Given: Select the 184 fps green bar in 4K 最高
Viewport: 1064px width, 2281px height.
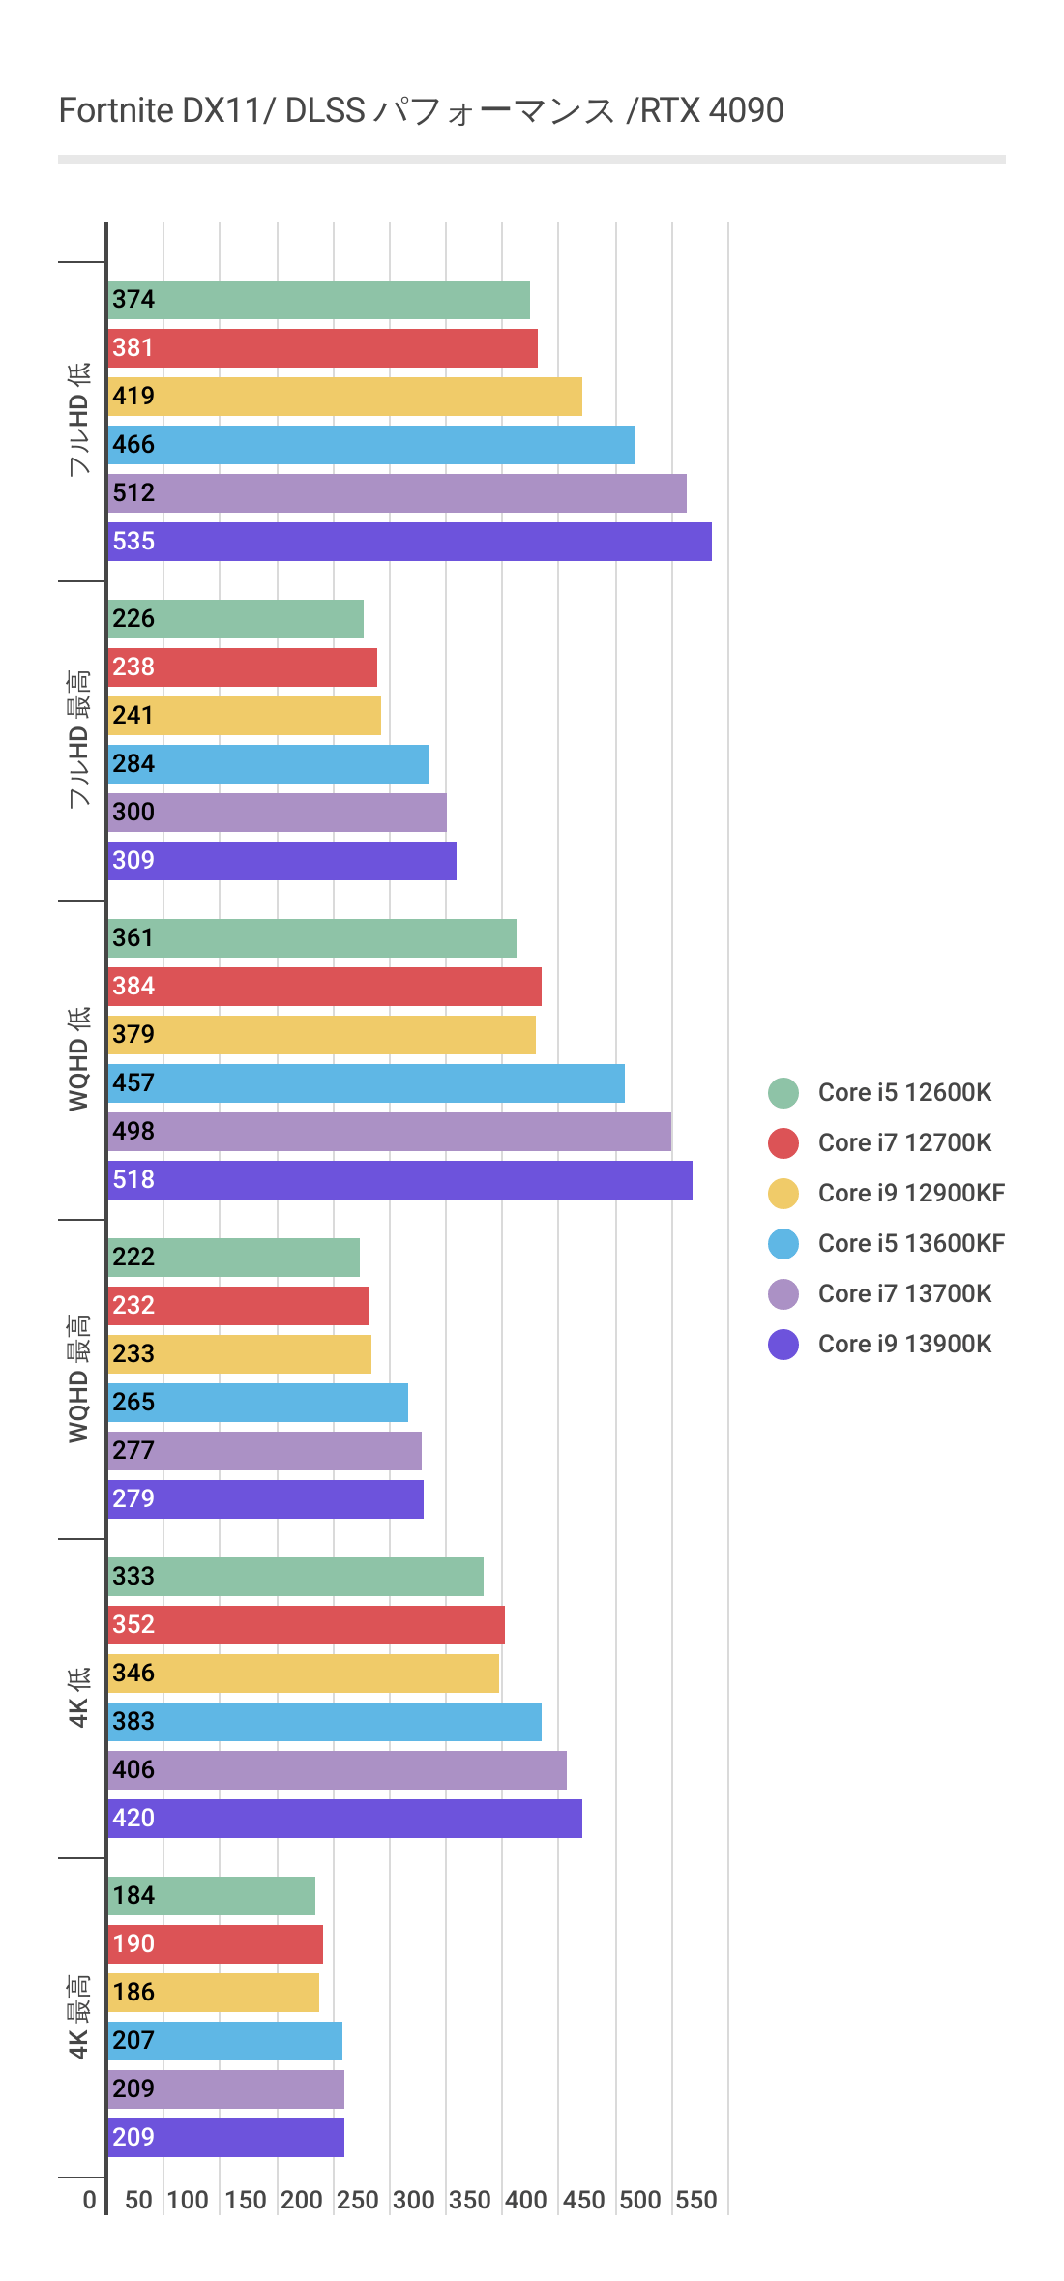Looking at the screenshot, I should 212,1896.
